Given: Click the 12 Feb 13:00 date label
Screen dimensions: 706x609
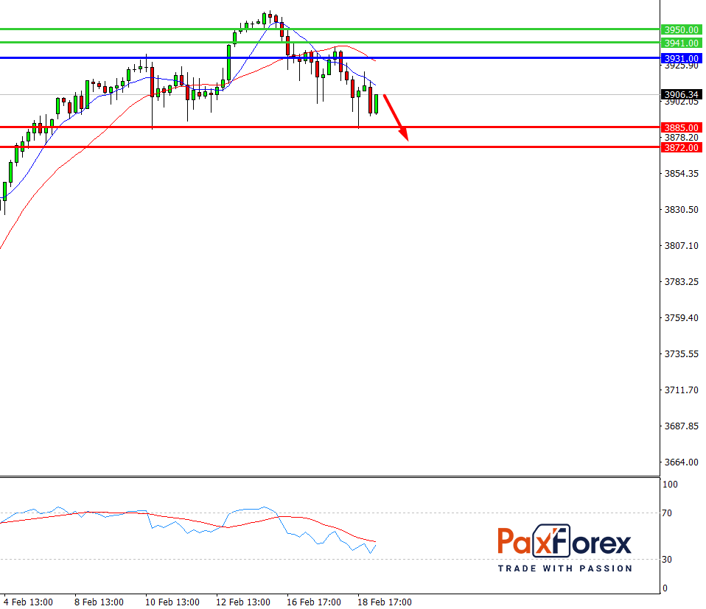Looking at the screenshot, I should pos(242,602).
